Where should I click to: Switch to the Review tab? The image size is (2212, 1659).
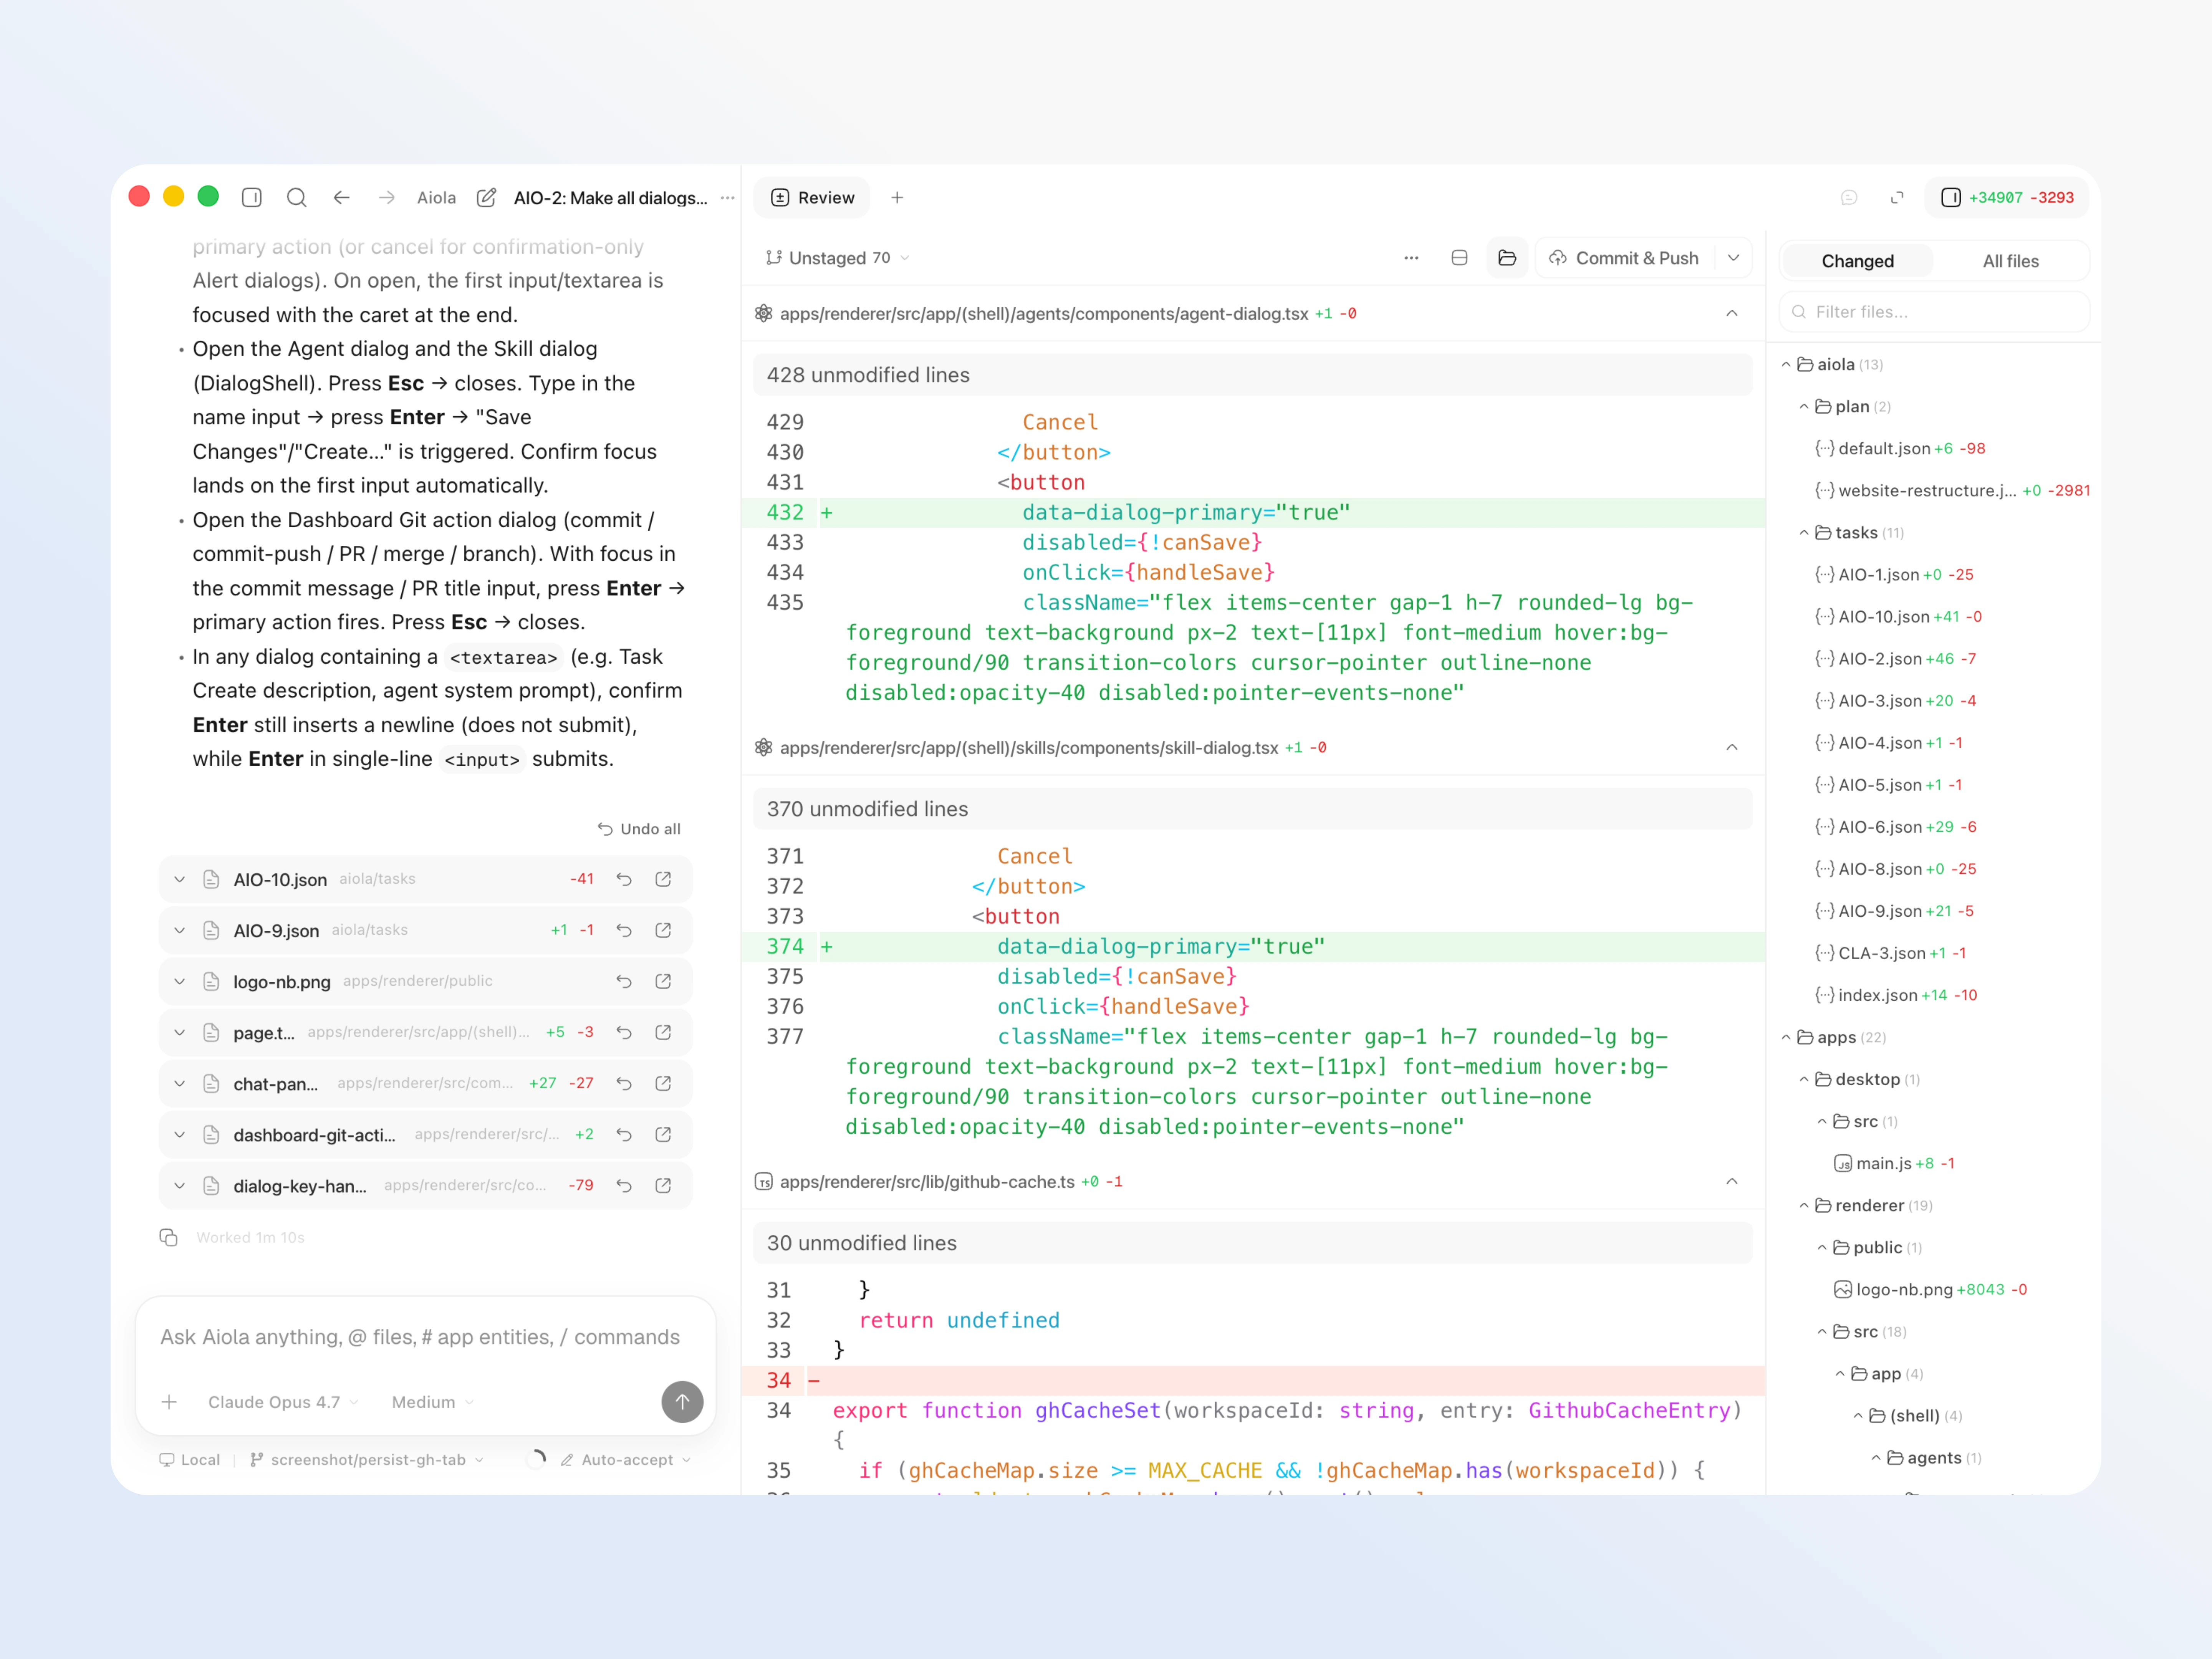812,198
